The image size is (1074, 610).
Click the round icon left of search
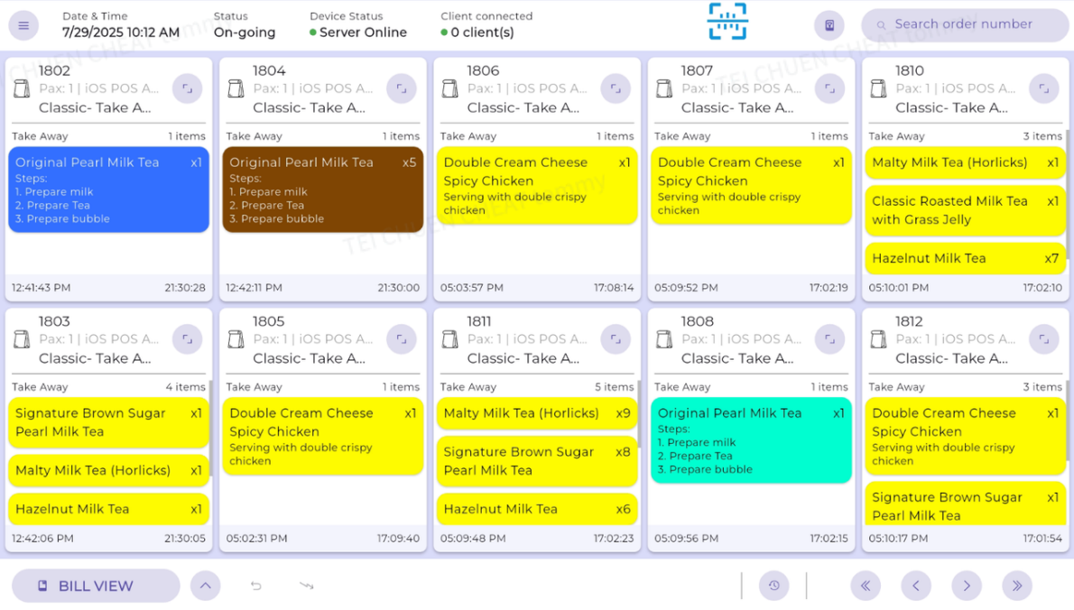[829, 25]
